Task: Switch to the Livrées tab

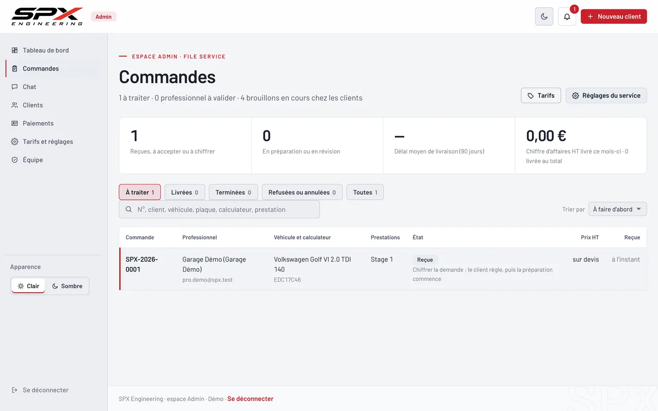Action: pyautogui.click(x=185, y=192)
